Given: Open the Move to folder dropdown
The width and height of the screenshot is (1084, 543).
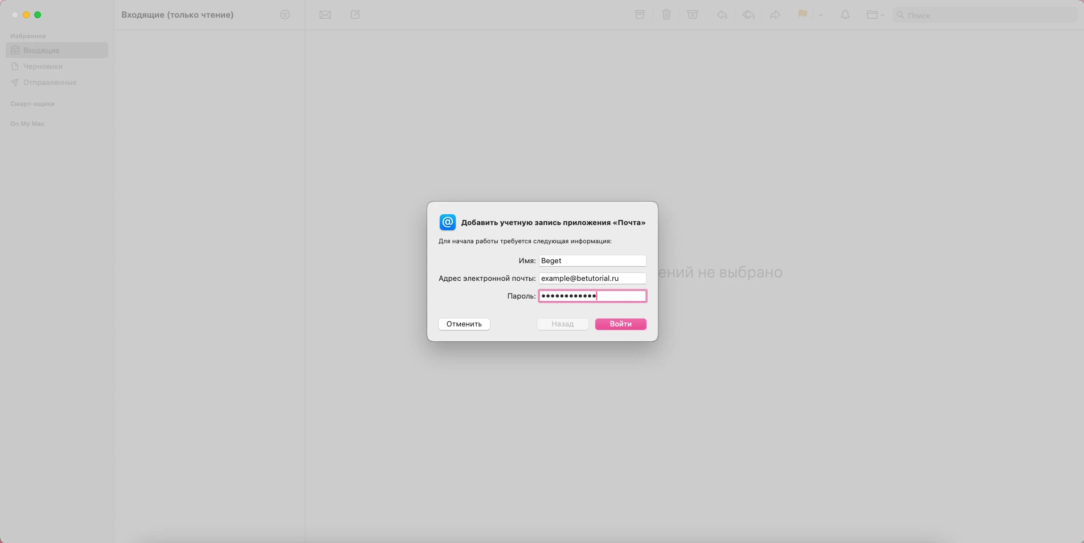Looking at the screenshot, I should (x=875, y=15).
